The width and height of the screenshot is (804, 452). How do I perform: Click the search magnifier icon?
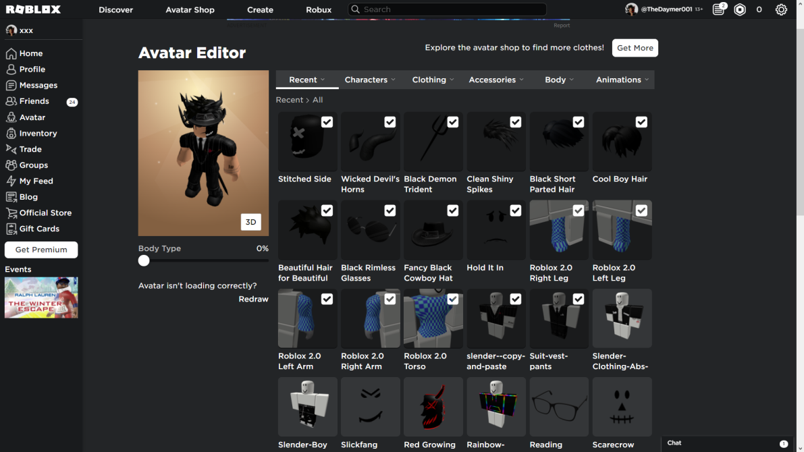355,9
